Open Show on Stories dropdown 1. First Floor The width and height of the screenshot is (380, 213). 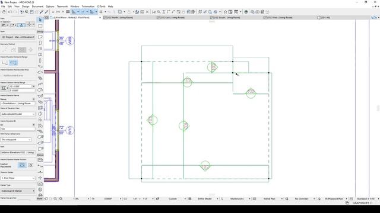click(x=18, y=178)
